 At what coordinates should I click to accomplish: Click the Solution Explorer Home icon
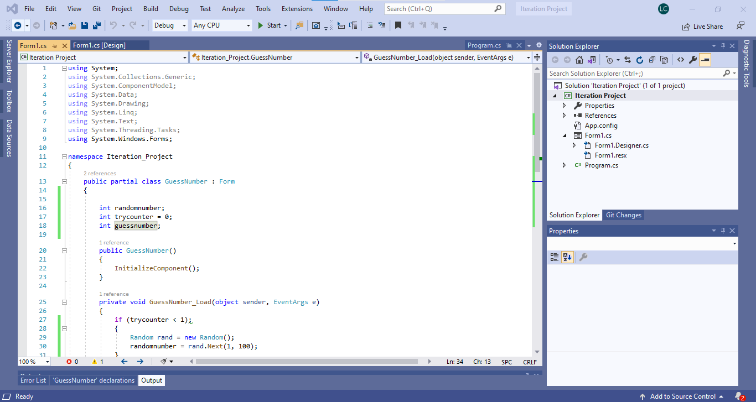pos(579,60)
